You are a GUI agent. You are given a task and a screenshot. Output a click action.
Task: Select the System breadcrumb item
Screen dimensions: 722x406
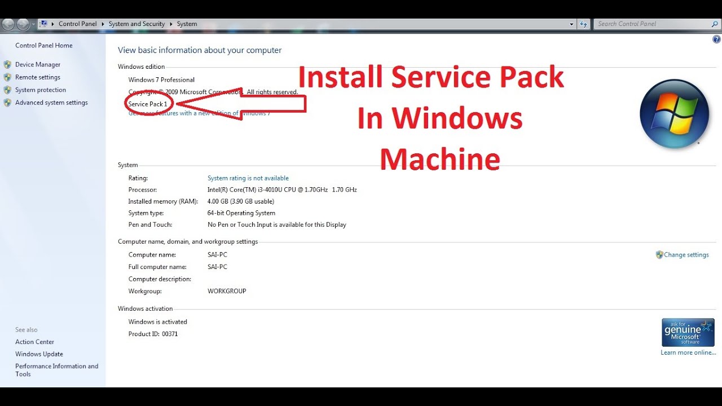(187, 24)
